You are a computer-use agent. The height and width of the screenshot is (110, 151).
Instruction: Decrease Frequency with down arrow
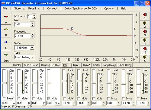[32, 37]
